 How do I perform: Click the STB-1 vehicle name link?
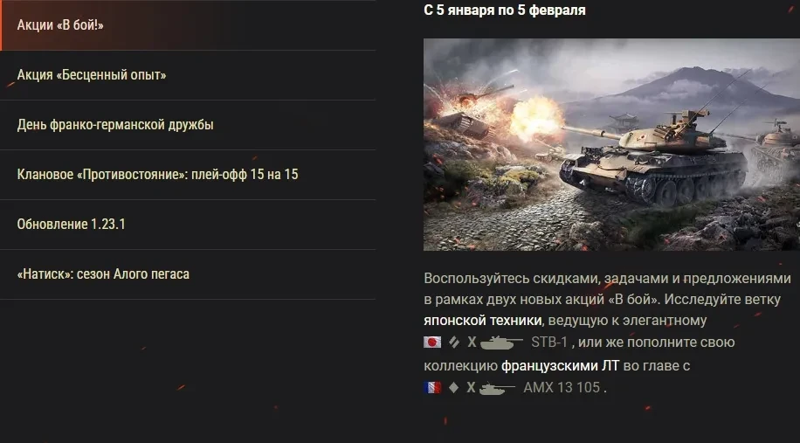tap(549, 343)
